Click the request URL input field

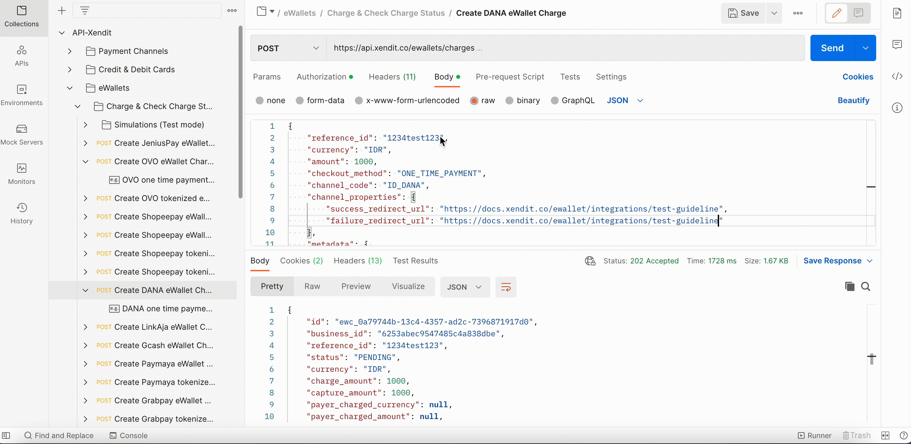[566, 48]
